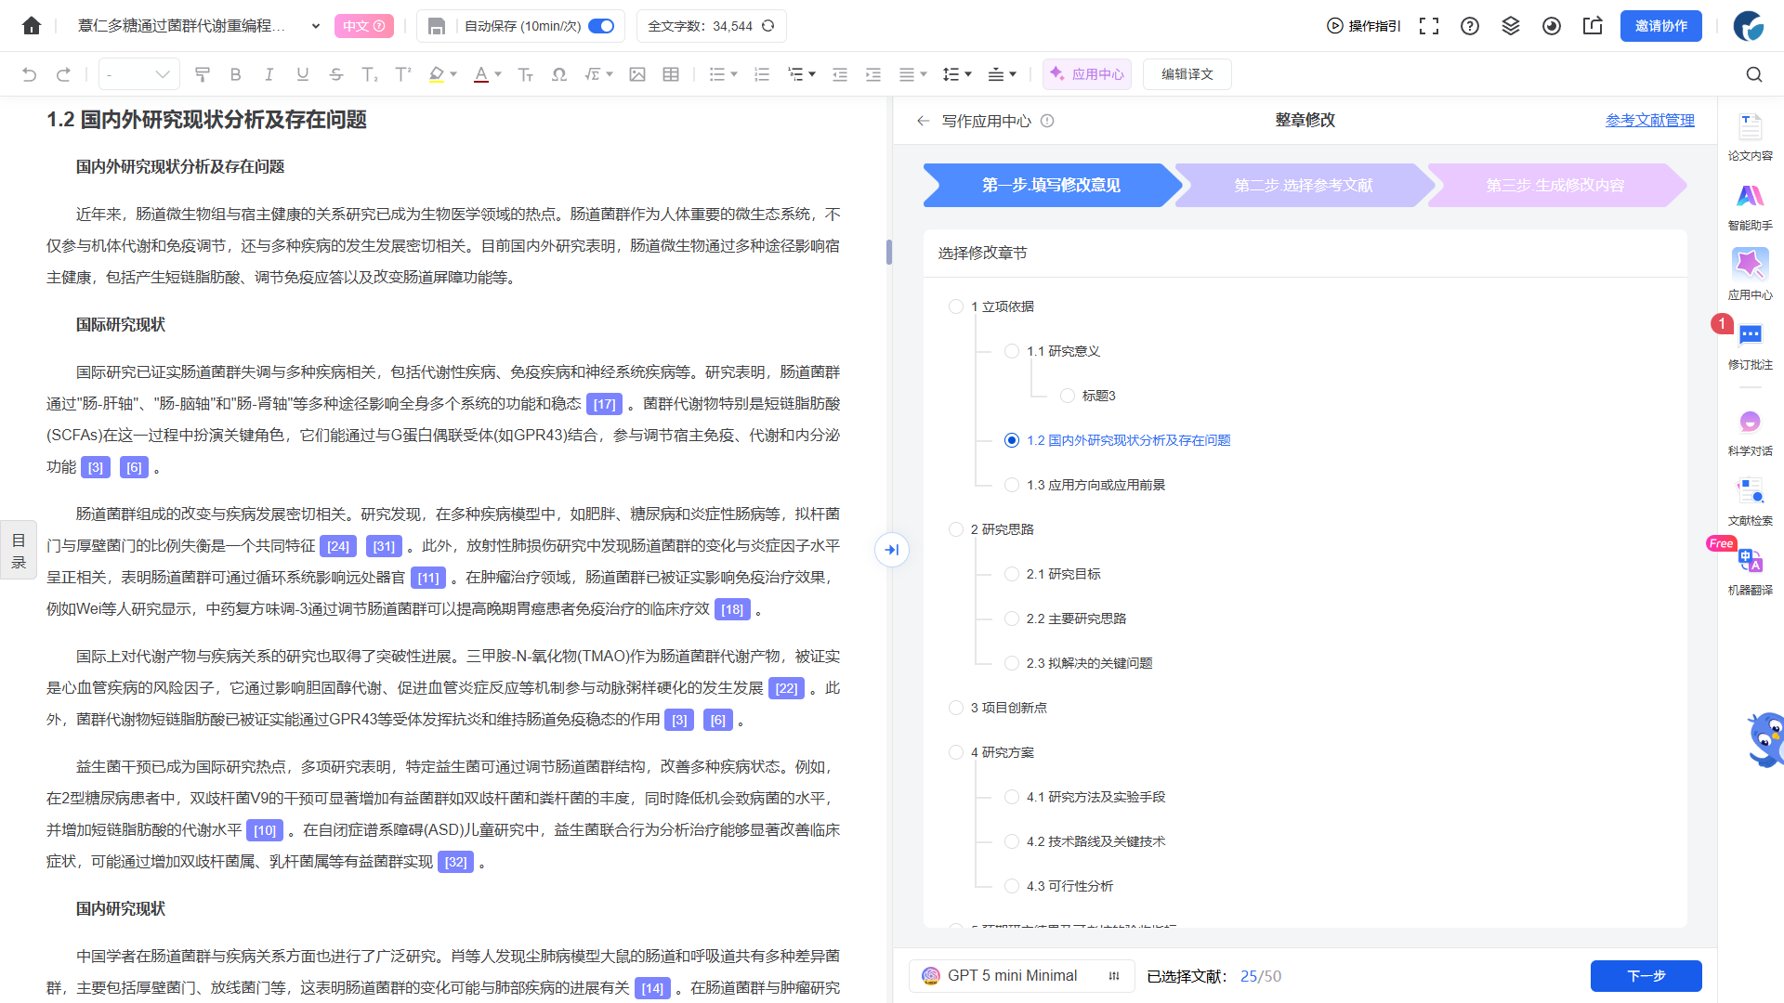Open the GPT 5 mini Minimal model selector
This screenshot has width=1784, height=1003.
coord(1021,976)
